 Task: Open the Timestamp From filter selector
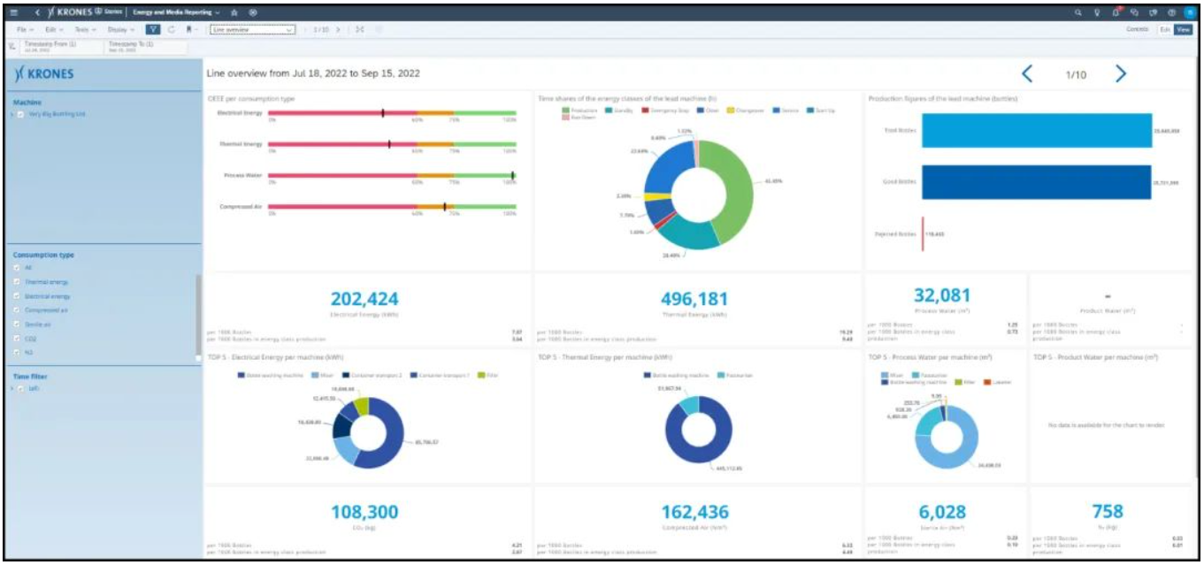click(x=60, y=45)
